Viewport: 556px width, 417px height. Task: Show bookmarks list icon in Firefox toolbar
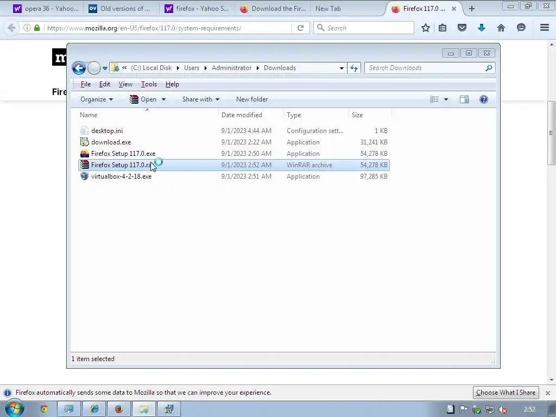point(443,28)
